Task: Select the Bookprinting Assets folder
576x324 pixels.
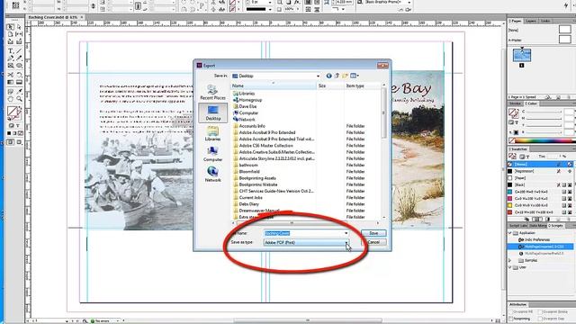Action: (x=257, y=178)
